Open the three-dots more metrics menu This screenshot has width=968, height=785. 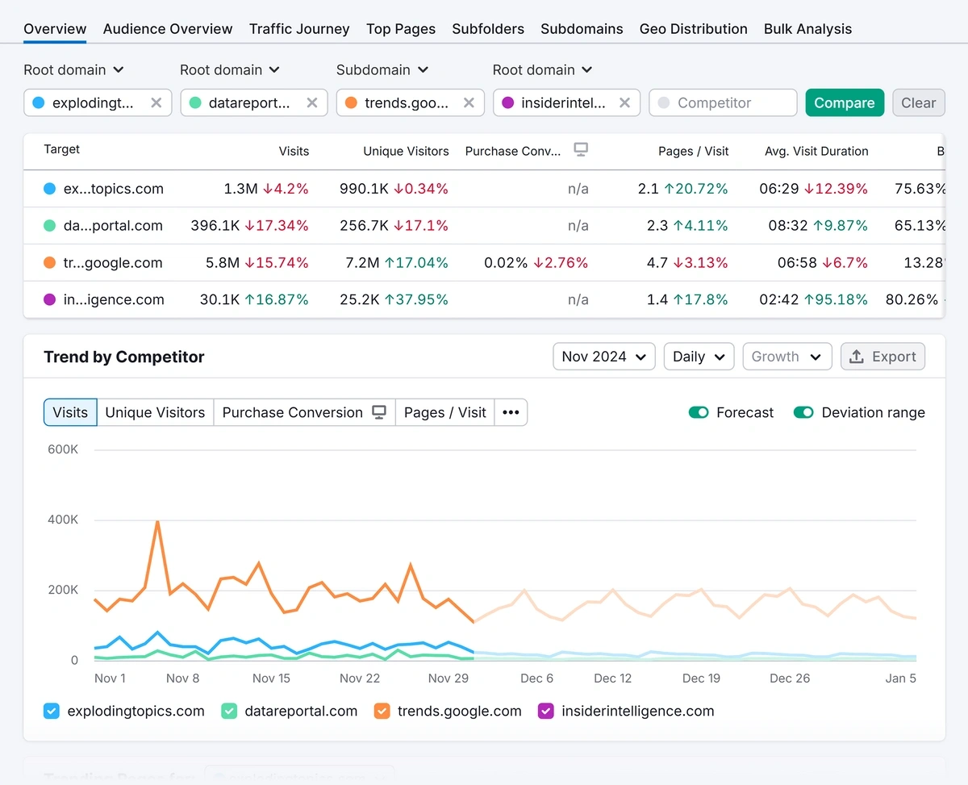[511, 412]
